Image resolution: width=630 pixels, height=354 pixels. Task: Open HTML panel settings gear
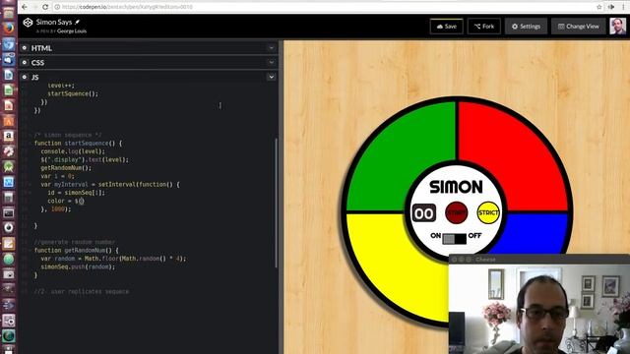coord(25,48)
